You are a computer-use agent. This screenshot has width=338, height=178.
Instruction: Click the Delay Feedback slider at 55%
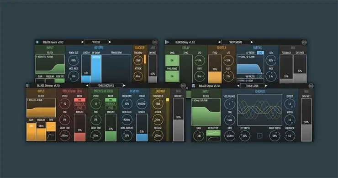pyautogui.click(x=286, y=69)
